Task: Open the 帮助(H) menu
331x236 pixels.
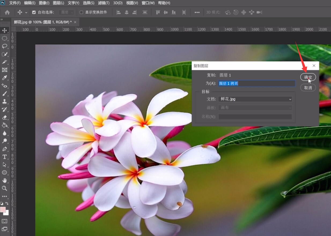Action: point(164,3)
